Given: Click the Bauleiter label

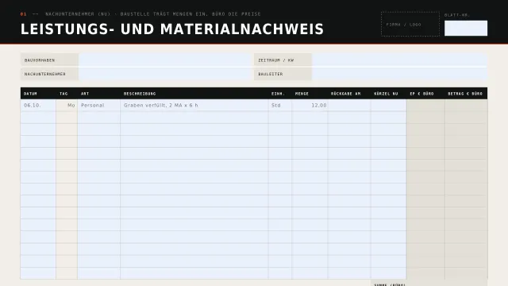Looking at the screenshot, I should 271,74.
